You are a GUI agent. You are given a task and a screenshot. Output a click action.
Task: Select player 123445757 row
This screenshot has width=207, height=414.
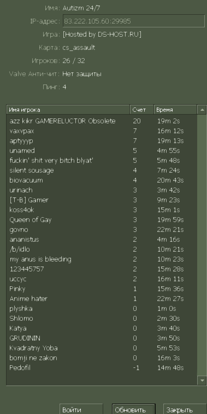pyautogui.click(x=102, y=269)
